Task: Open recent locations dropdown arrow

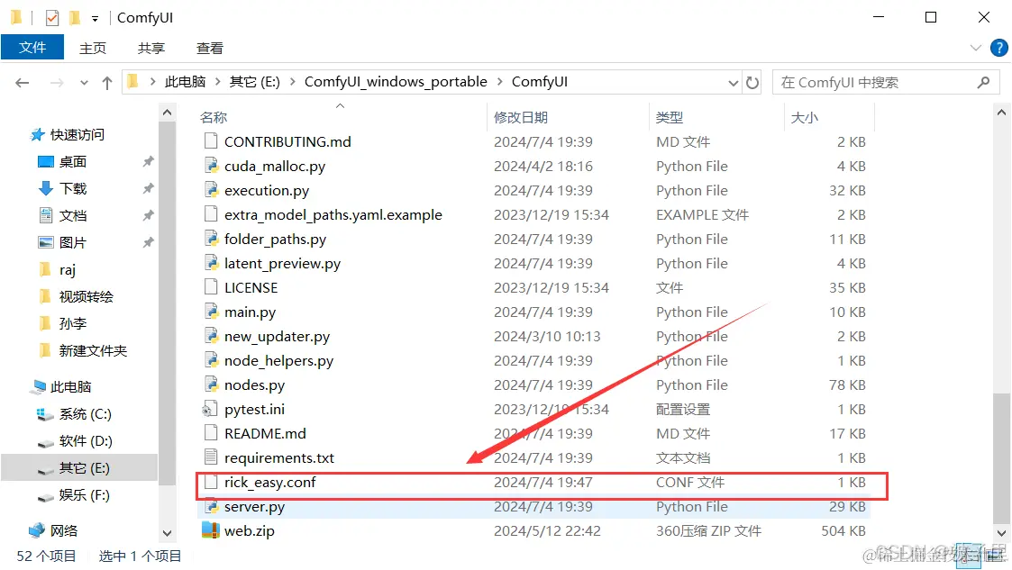Action: tap(84, 83)
